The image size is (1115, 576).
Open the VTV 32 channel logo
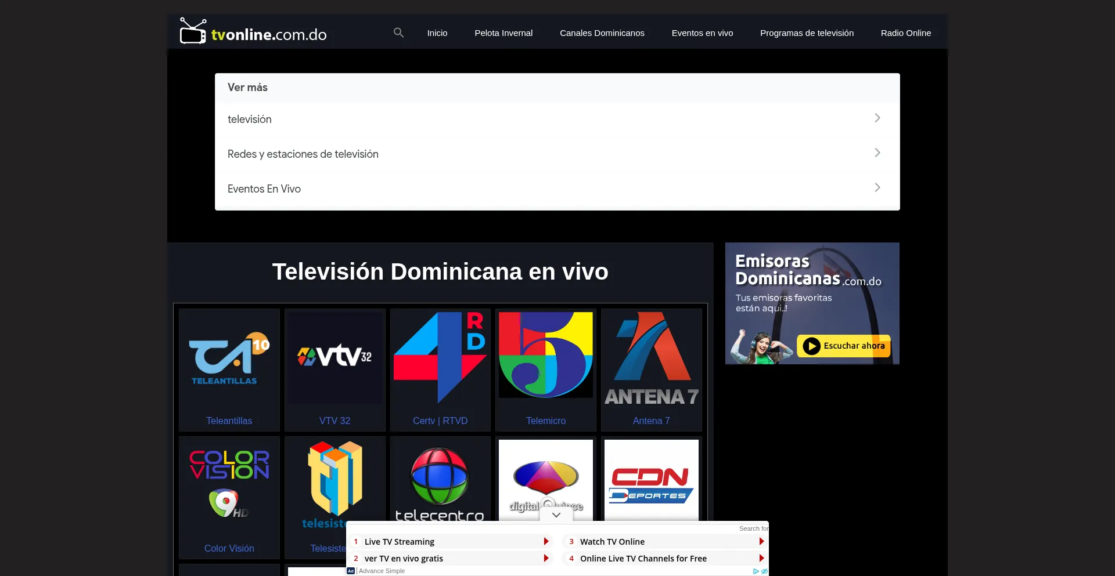(x=335, y=358)
